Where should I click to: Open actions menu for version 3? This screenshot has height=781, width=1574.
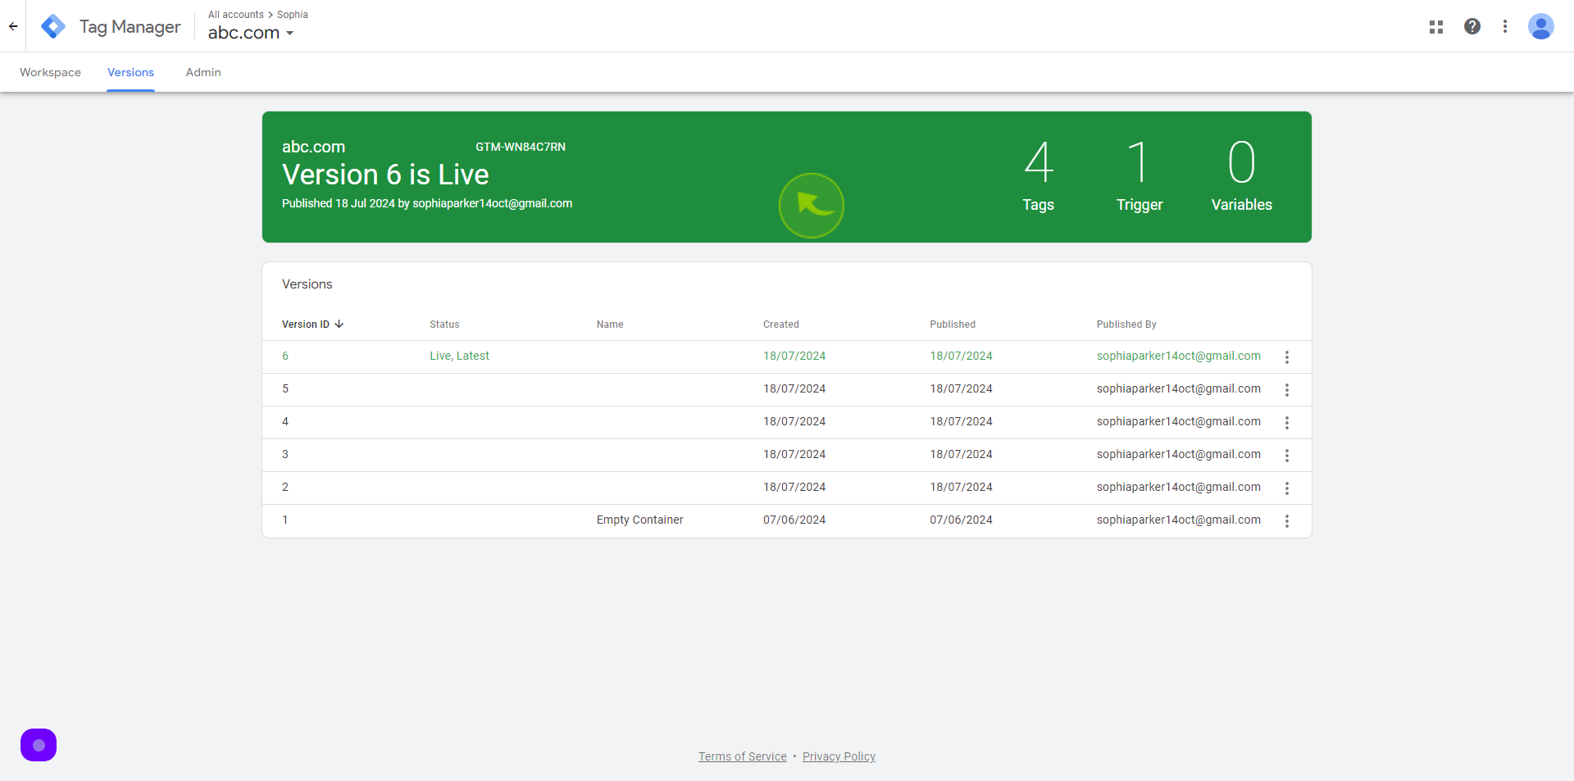coord(1287,456)
